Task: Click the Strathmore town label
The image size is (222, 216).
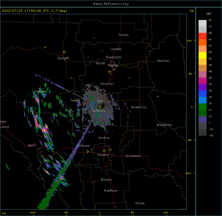Action: pyautogui.click(x=133, y=156)
